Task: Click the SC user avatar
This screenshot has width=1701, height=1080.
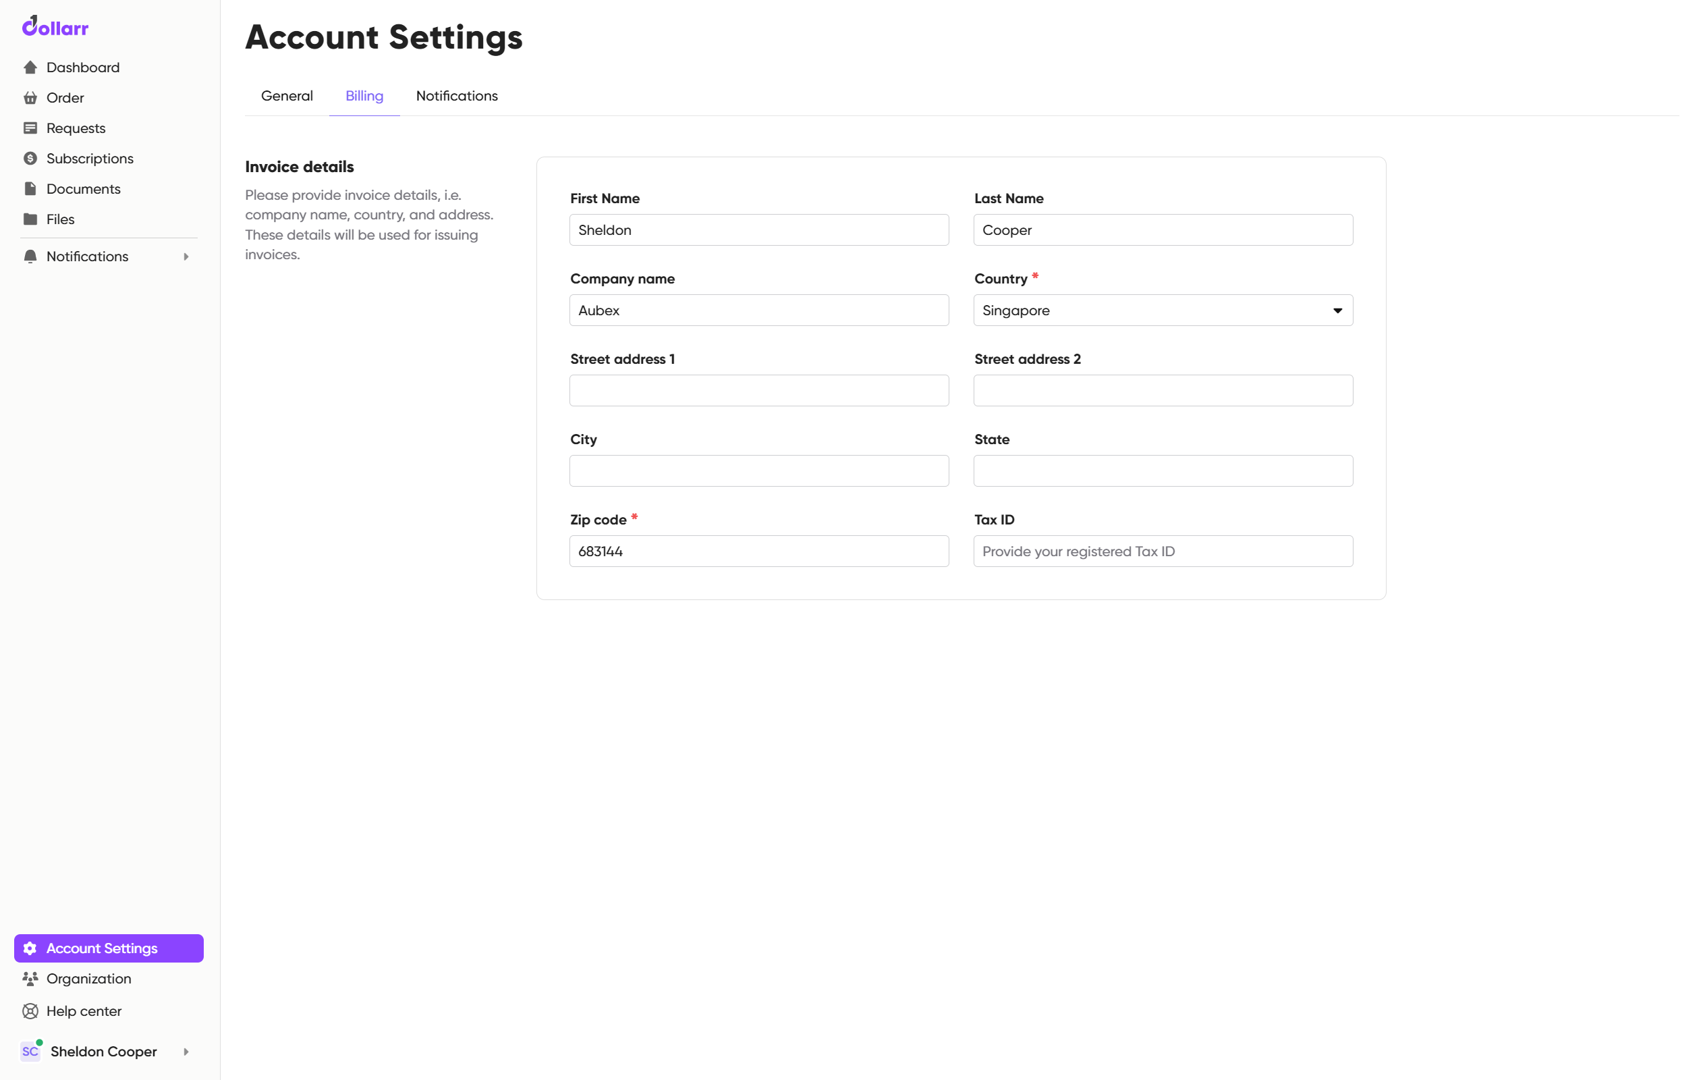Action: click(30, 1052)
